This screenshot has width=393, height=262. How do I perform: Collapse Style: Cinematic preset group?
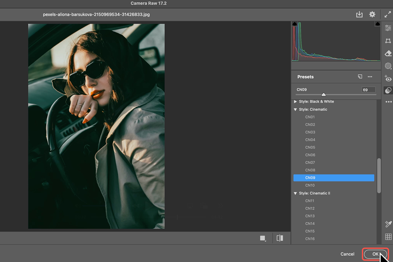click(x=296, y=109)
